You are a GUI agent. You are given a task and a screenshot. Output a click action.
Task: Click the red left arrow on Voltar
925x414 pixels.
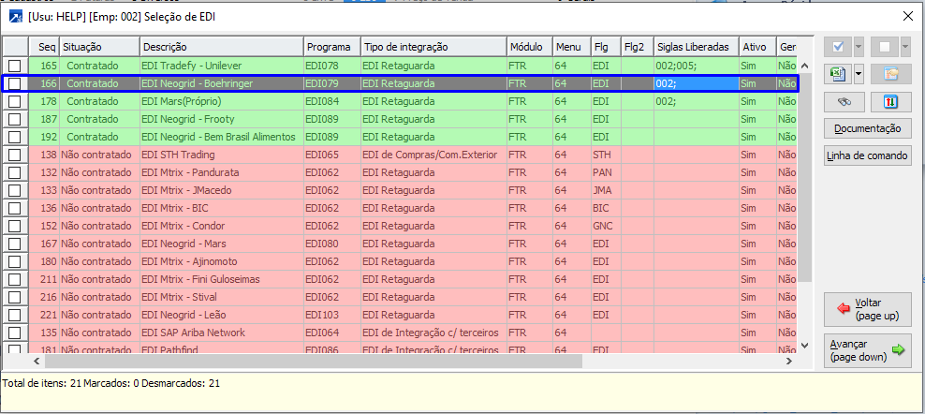(x=844, y=309)
